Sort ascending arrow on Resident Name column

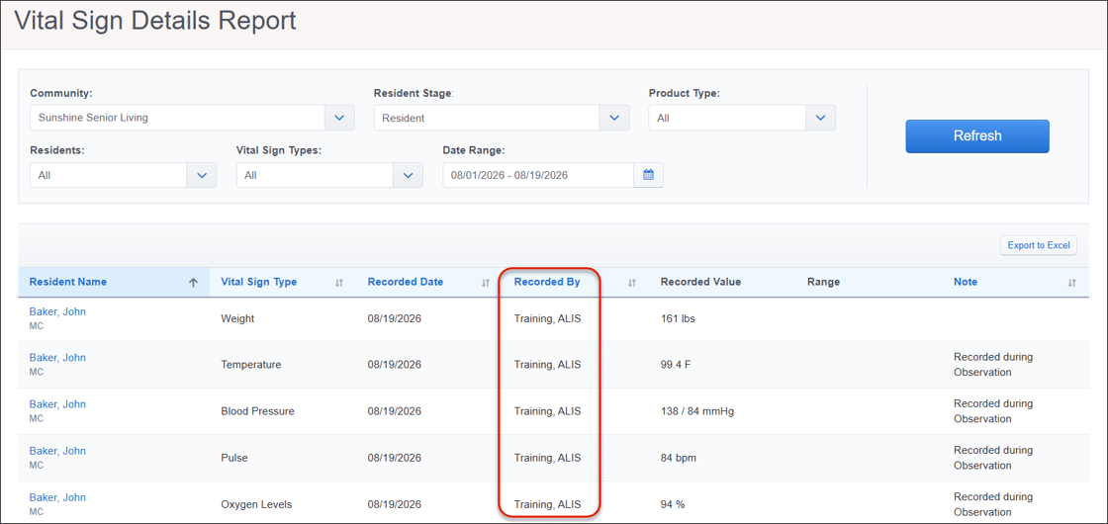[x=194, y=283]
